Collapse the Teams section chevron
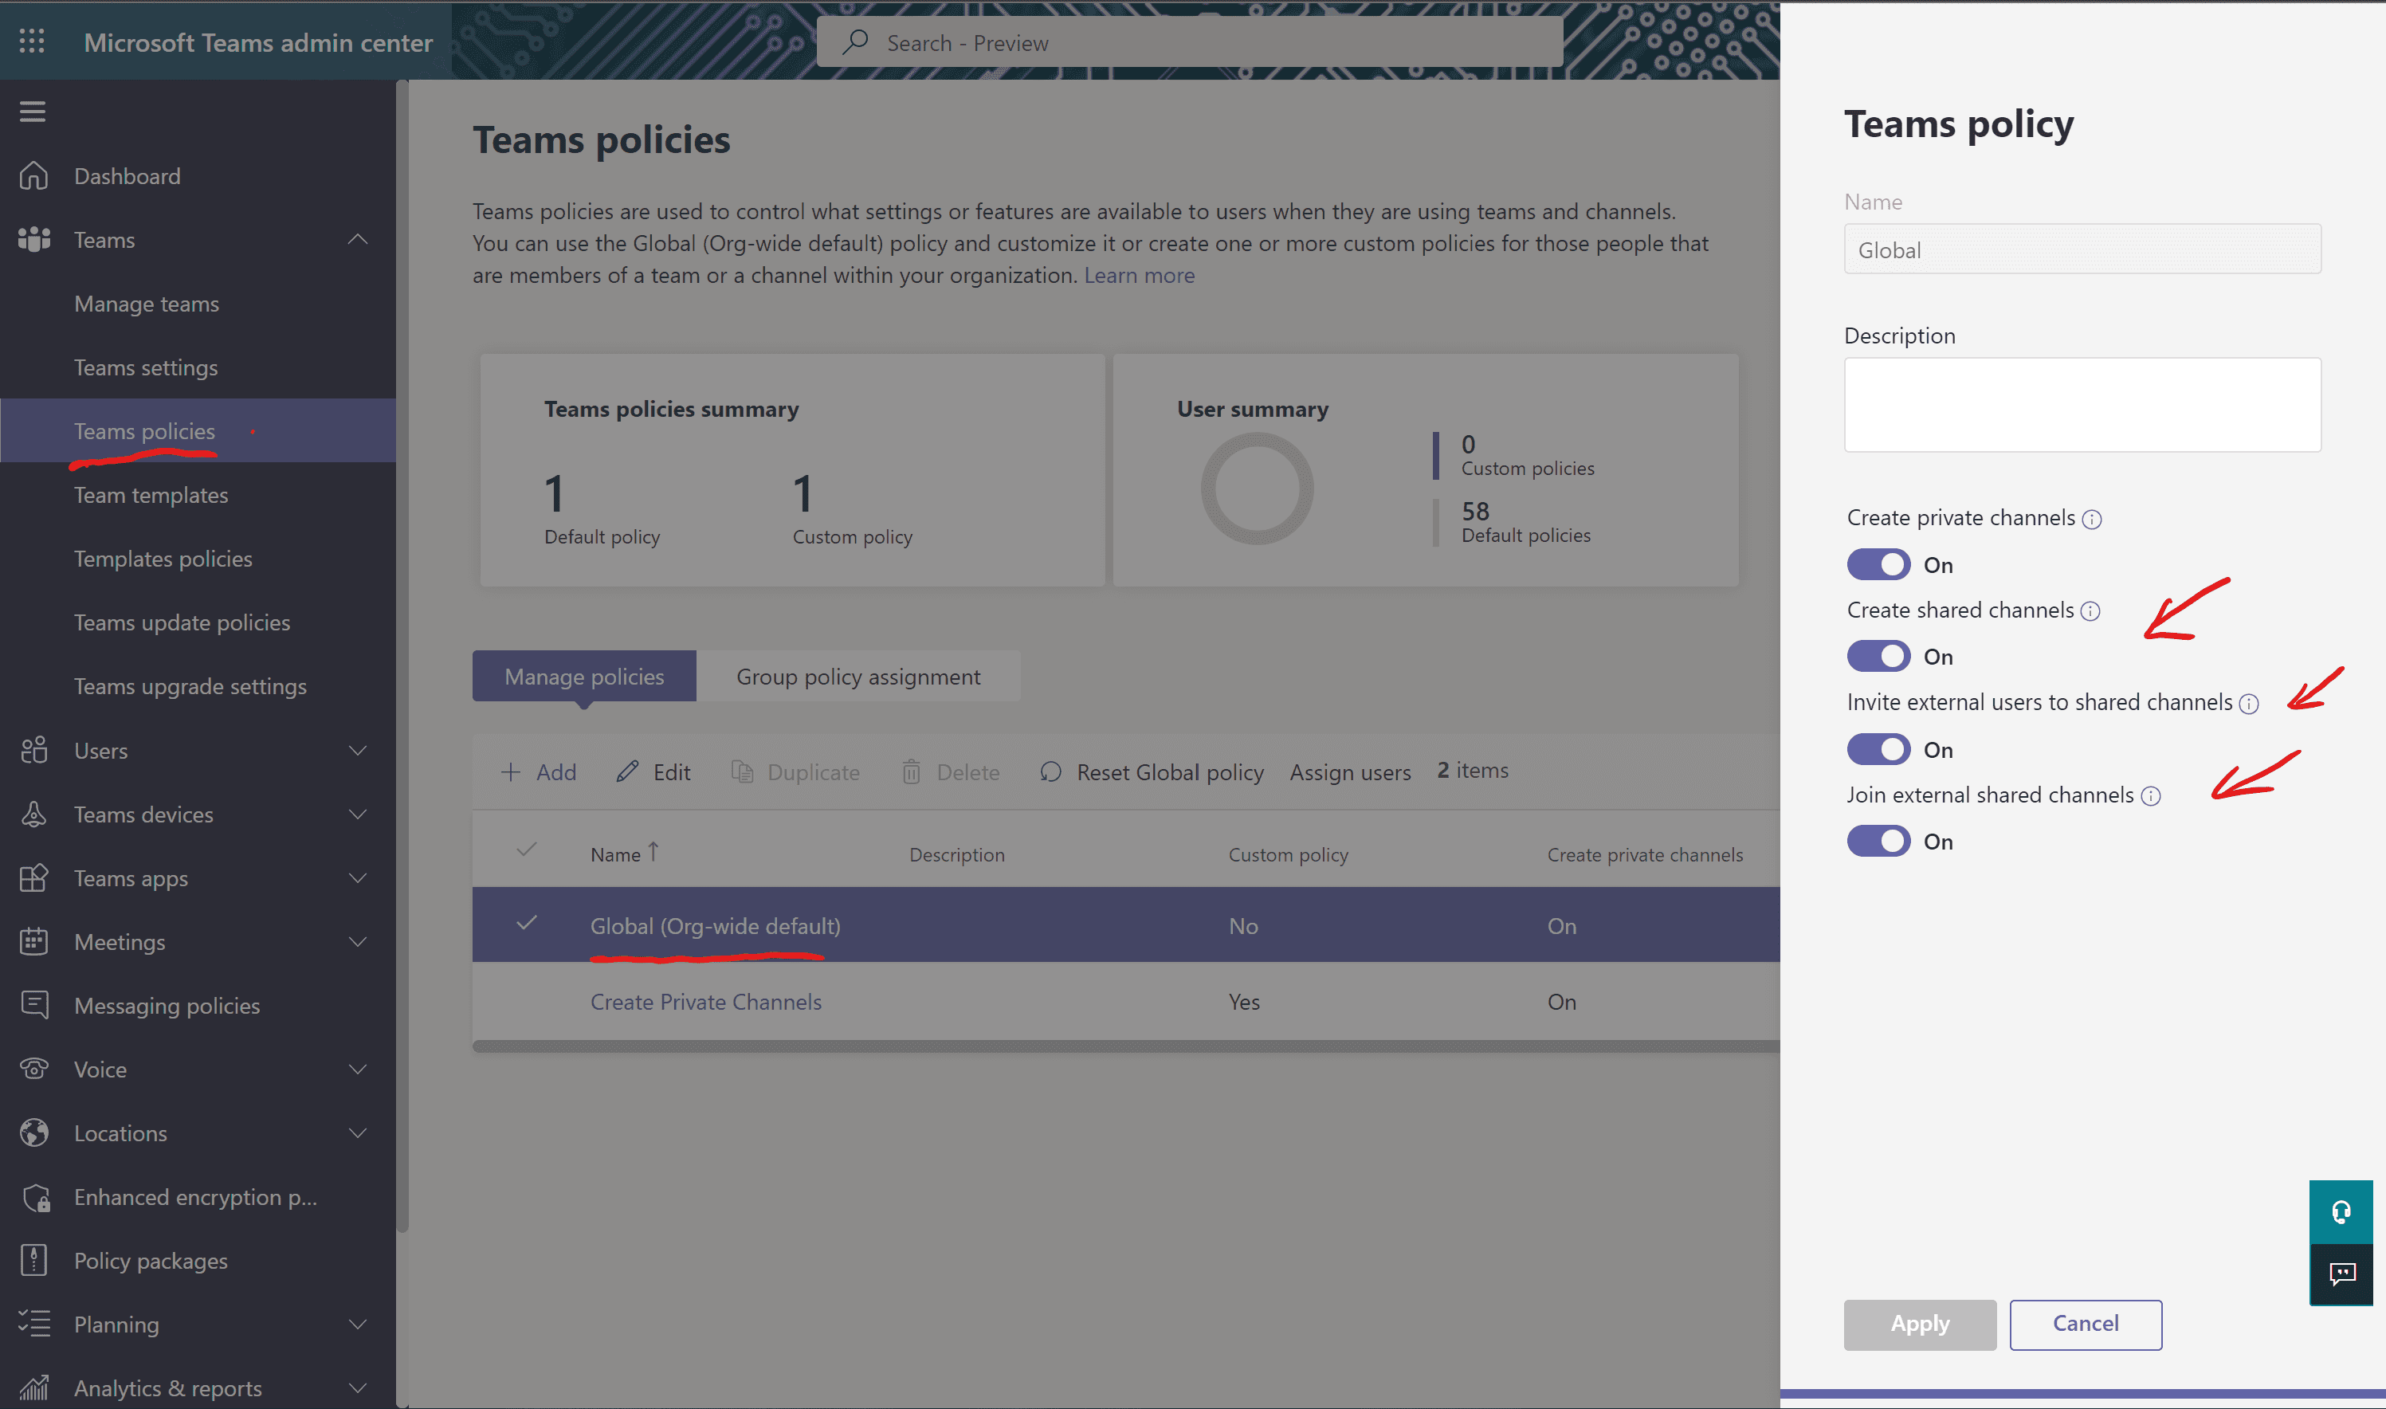Image resolution: width=2386 pixels, height=1409 pixels. coord(358,239)
